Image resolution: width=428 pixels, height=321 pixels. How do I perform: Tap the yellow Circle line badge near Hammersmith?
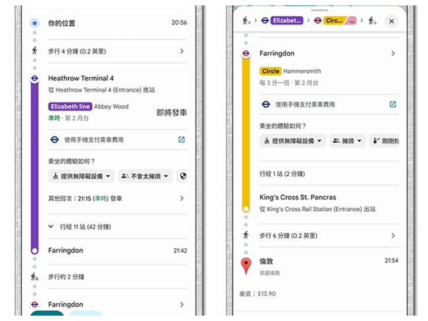[x=270, y=71]
